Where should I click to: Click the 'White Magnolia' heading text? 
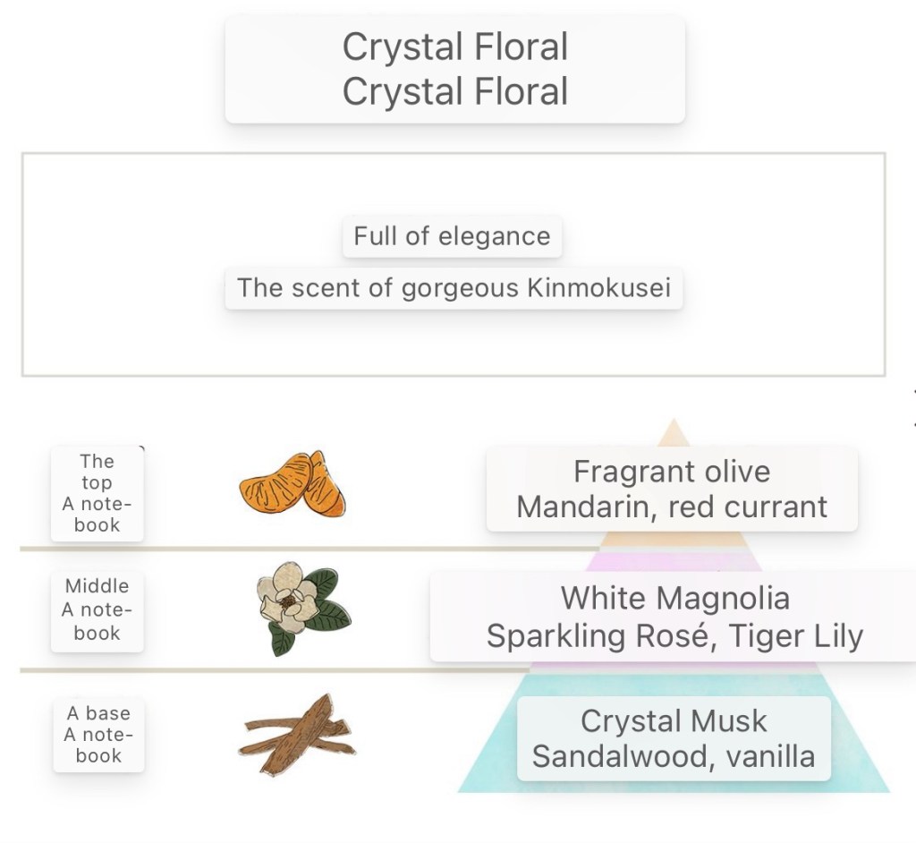674,597
